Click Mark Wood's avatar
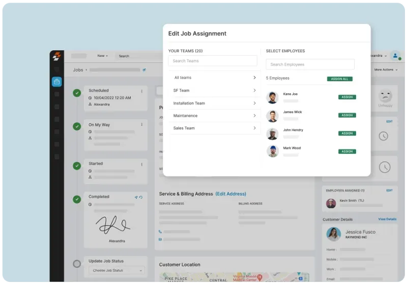This screenshot has width=407, height=284. 272,151
